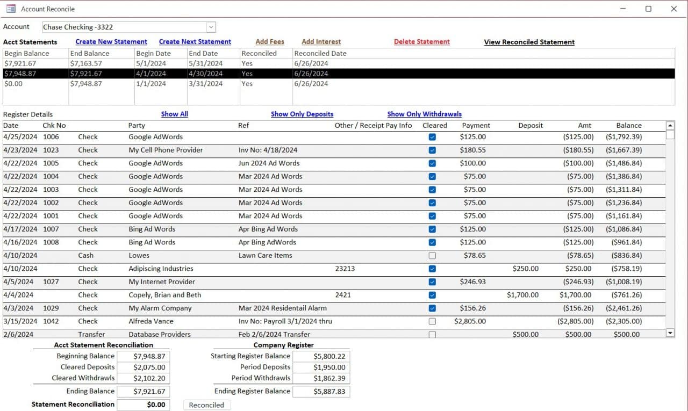Image resolution: width=688 pixels, height=411 pixels.
Task: Click Delete Statement
Action: pyautogui.click(x=422, y=41)
